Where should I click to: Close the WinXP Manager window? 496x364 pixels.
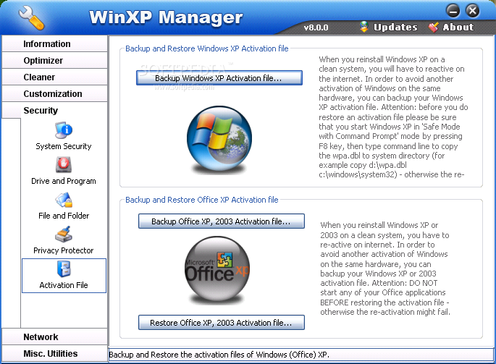pyautogui.click(x=473, y=11)
